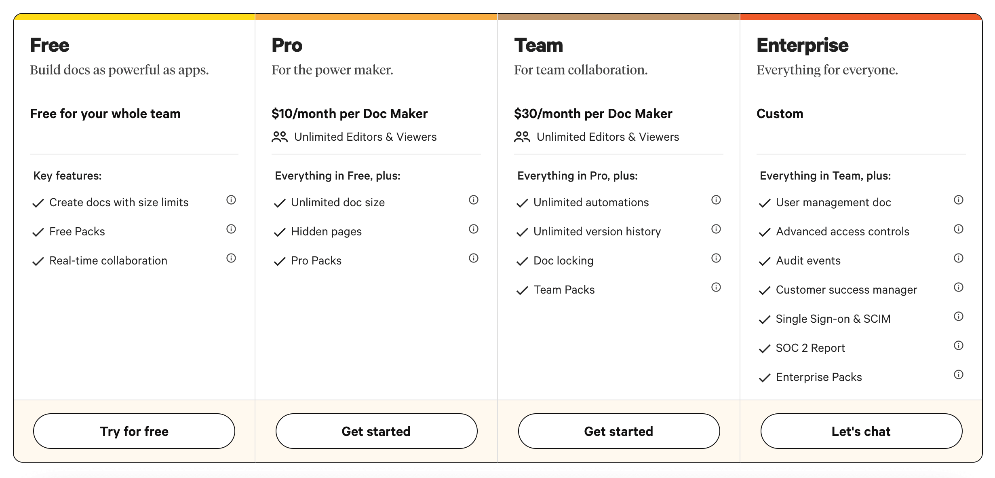Click the info icon next to Unlimited doc size
This screenshot has height=478, width=995.
(x=473, y=201)
